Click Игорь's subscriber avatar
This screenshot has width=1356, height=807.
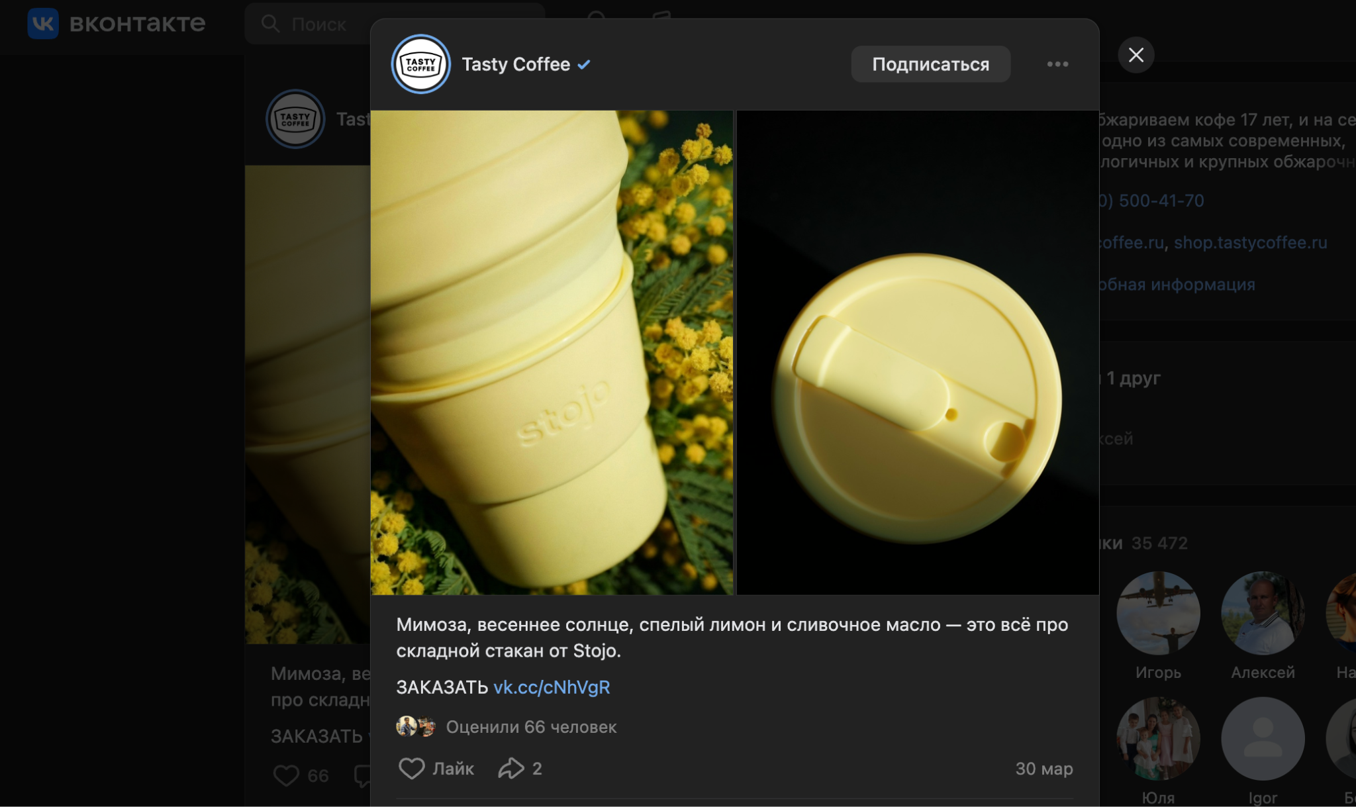(1159, 613)
